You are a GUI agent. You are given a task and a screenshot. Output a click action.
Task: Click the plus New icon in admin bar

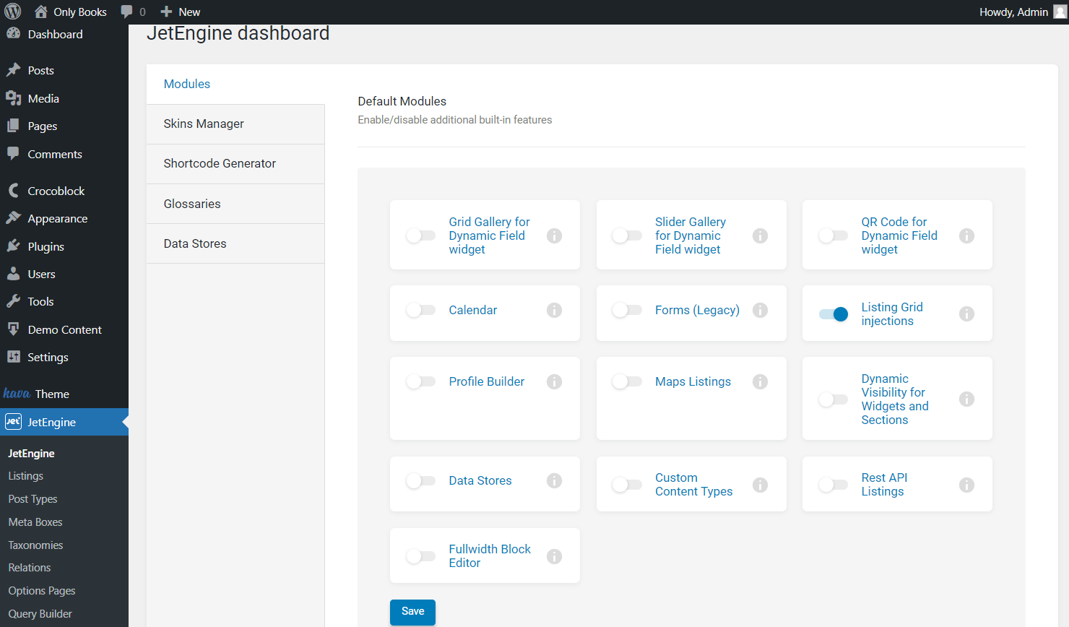pyautogui.click(x=166, y=12)
